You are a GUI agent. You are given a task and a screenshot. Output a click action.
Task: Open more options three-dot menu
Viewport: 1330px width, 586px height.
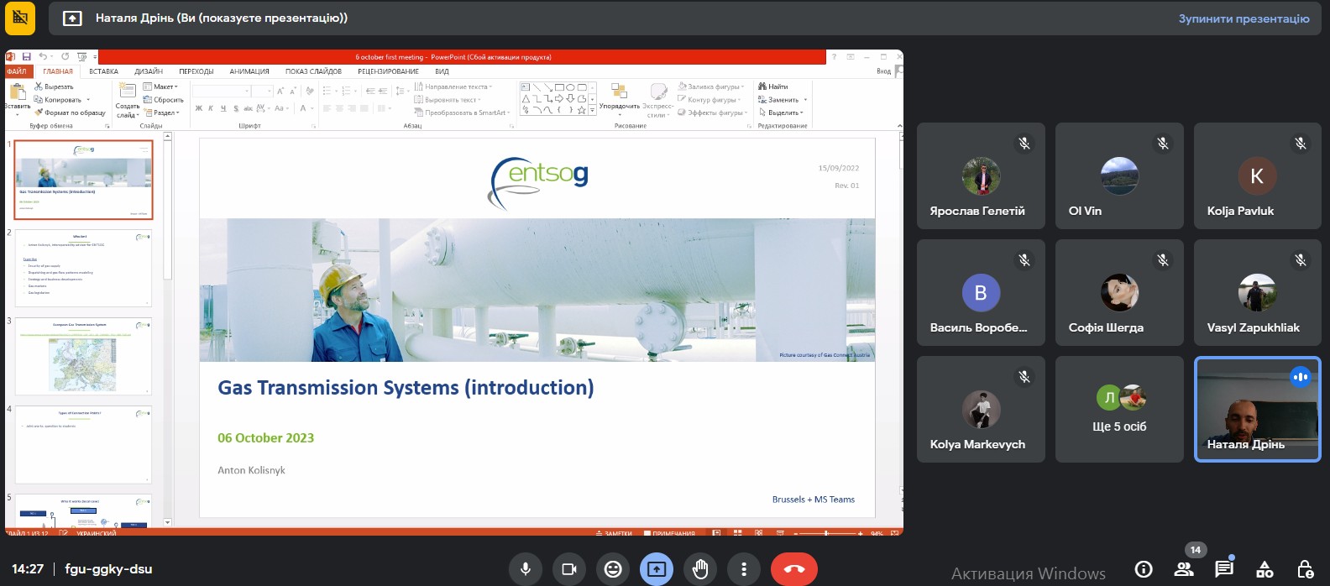tap(744, 569)
